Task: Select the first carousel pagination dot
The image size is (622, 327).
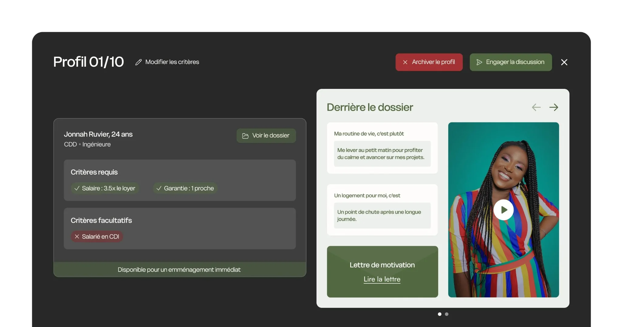Action: [x=439, y=314]
